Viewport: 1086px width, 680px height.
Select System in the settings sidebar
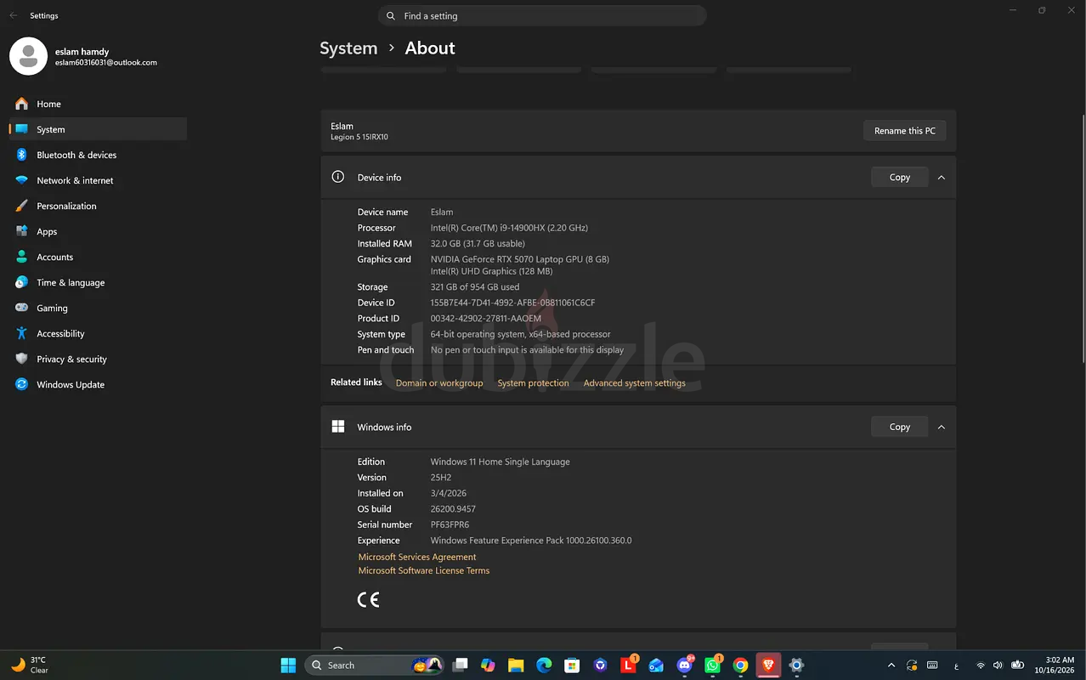pos(98,129)
